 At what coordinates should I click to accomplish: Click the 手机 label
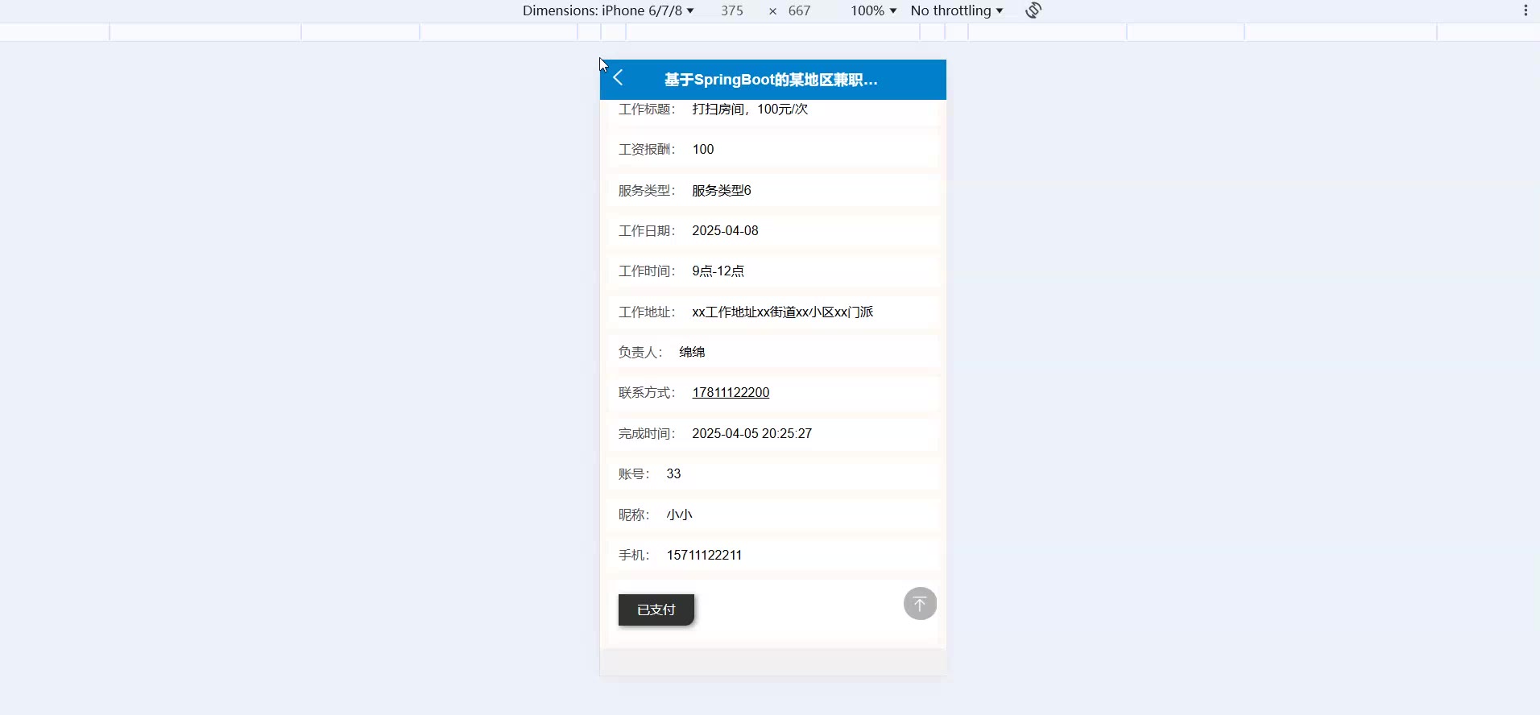pyautogui.click(x=634, y=555)
